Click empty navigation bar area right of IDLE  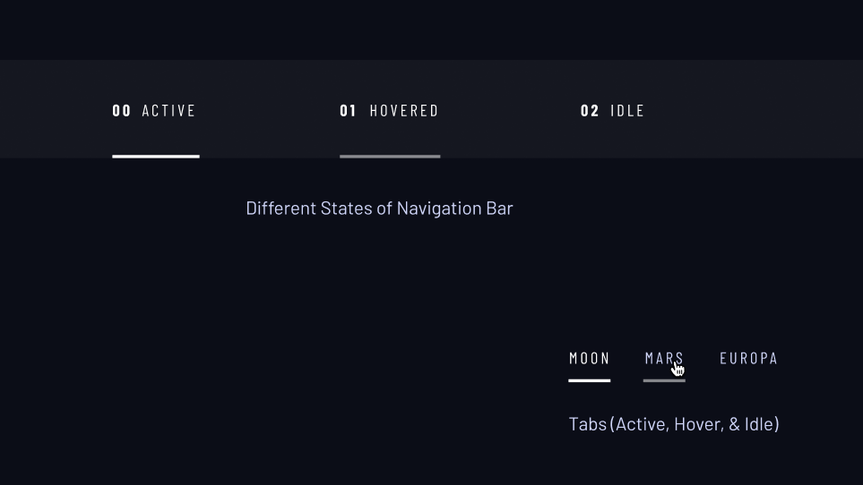[754, 109]
